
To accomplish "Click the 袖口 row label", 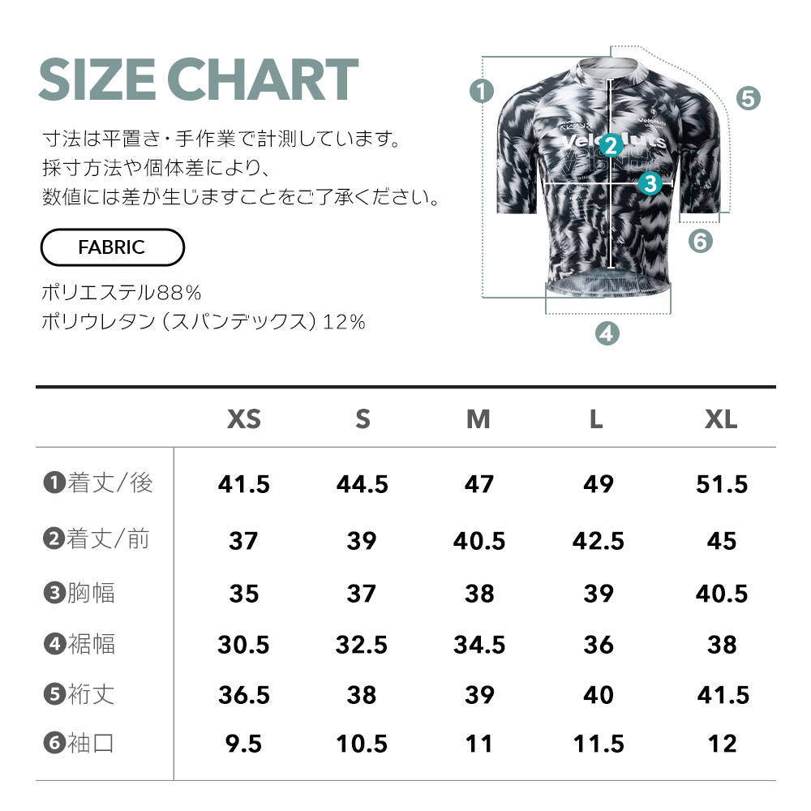I will pos(91,743).
